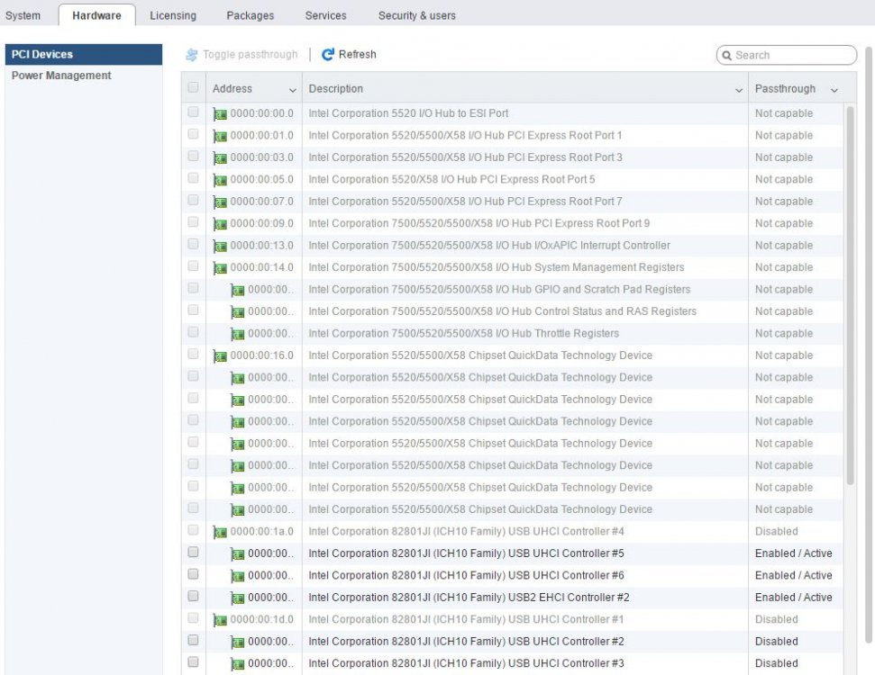Click PCI card icon for 0000:00:03.0
Viewport: 875px width, 675px height.
[220, 158]
